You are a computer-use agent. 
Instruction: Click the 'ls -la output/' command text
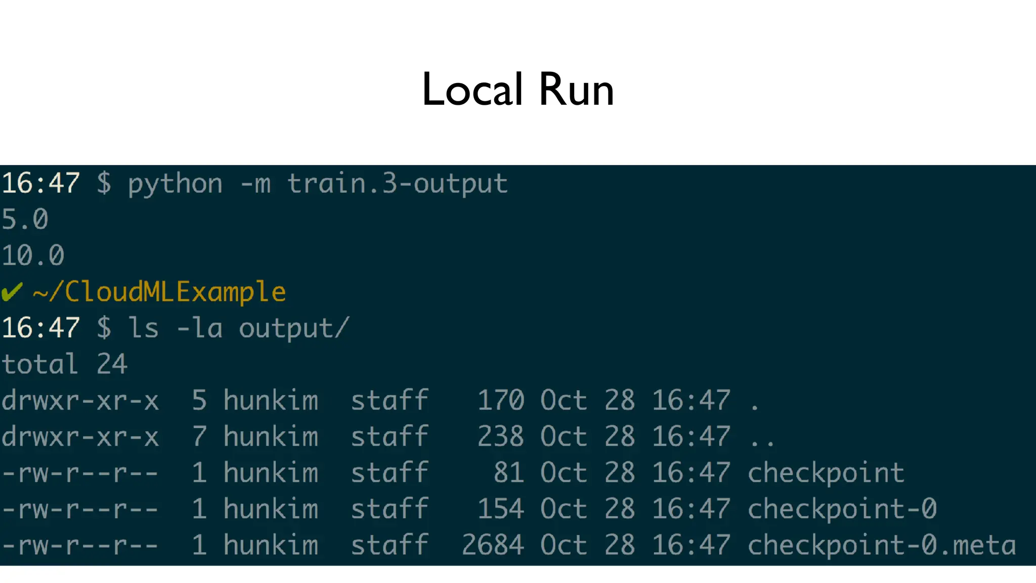pyautogui.click(x=238, y=328)
